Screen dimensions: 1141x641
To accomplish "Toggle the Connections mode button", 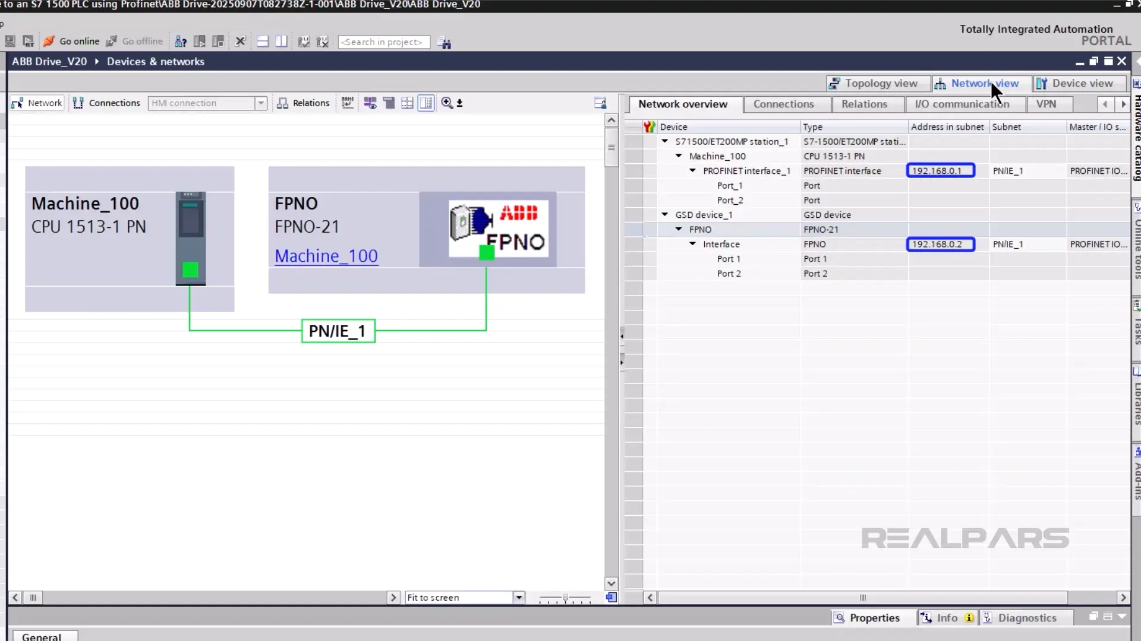I will pyautogui.click(x=107, y=103).
